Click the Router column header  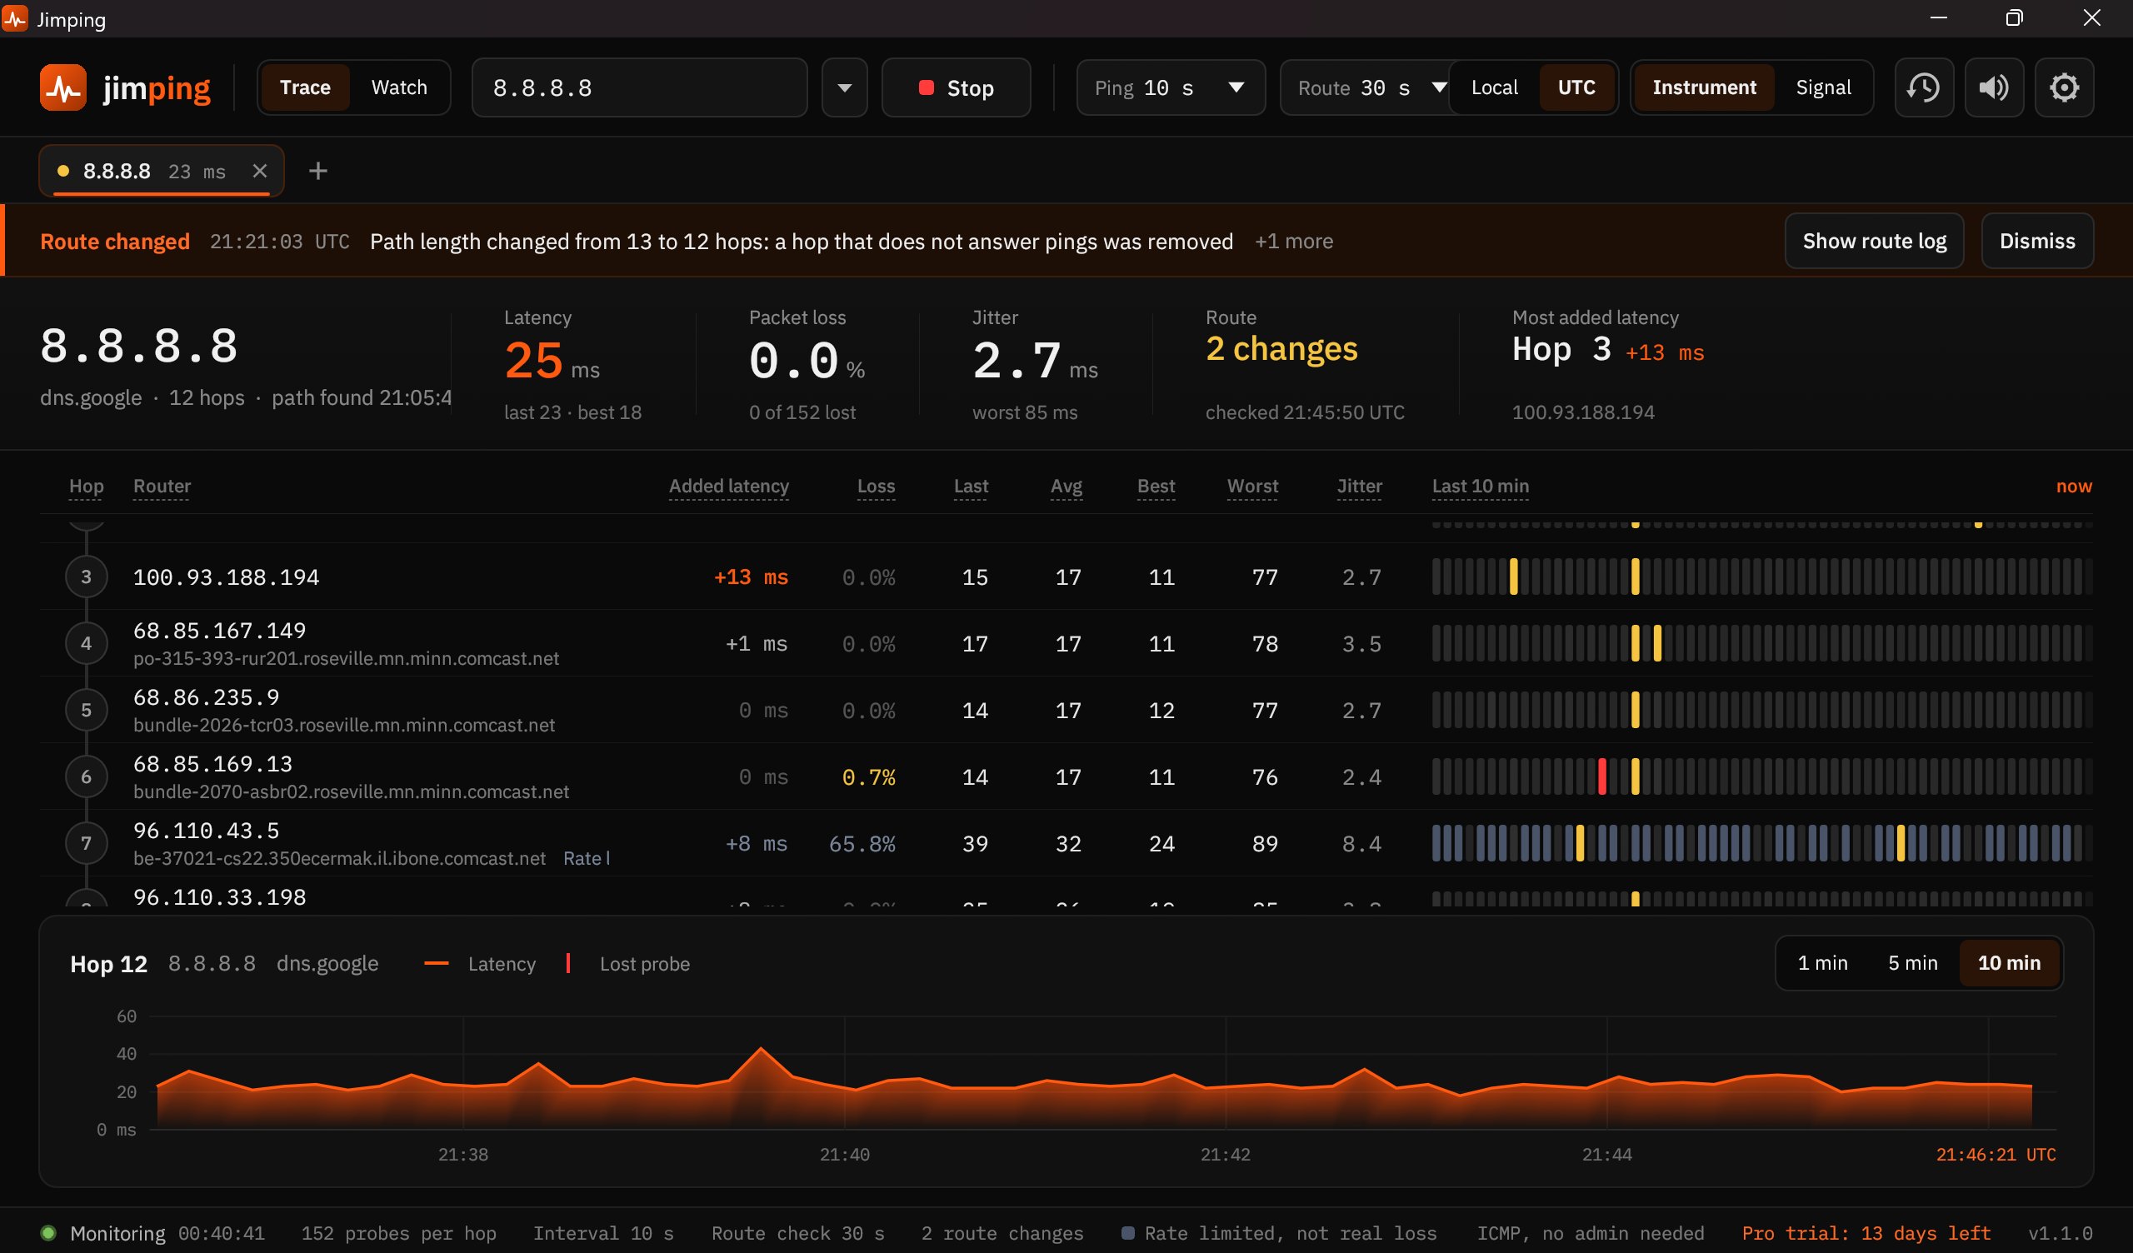tap(162, 486)
